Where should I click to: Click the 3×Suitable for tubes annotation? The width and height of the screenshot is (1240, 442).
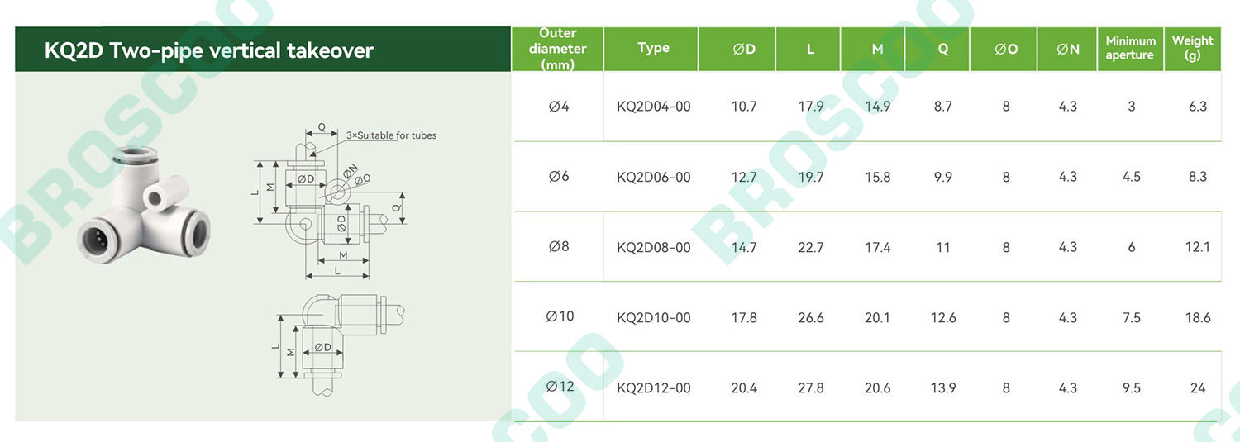[391, 135]
